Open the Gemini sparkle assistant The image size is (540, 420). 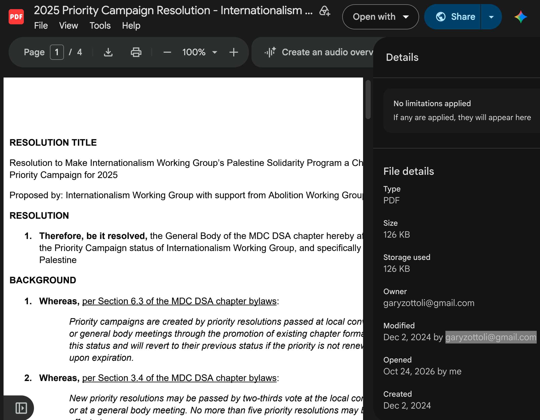pos(521,17)
